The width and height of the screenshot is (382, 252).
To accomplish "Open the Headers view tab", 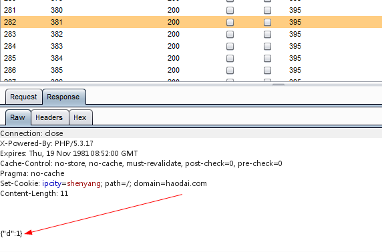I will pyautogui.click(x=49, y=117).
